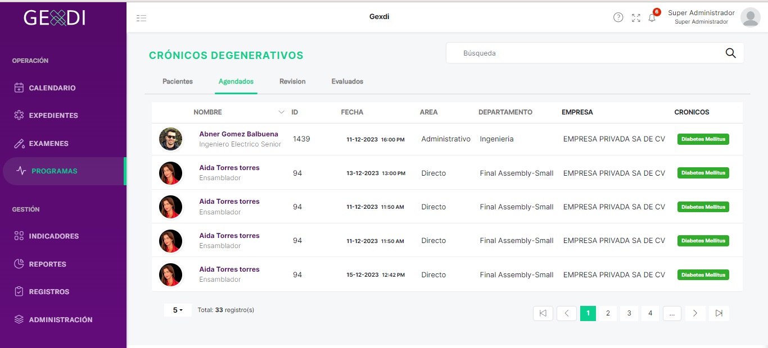Jump to the last page icon

[719, 313]
